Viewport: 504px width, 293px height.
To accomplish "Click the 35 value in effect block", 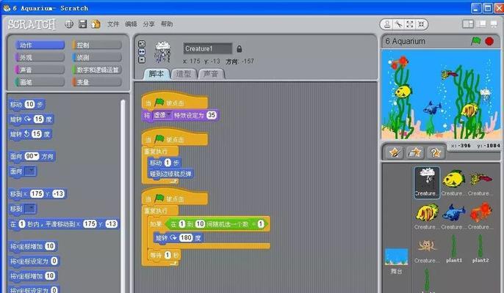I will coord(212,115).
